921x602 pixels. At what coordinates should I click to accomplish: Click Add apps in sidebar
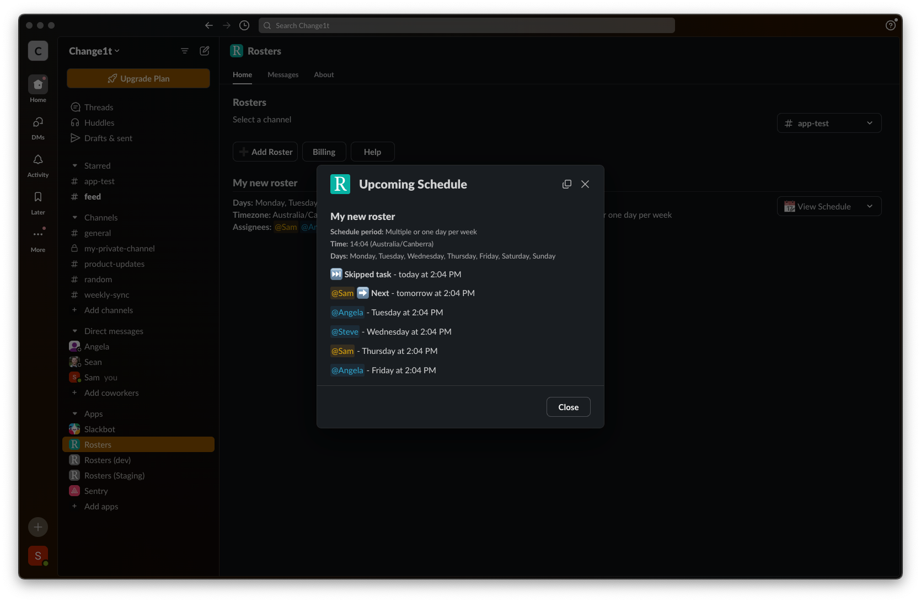pos(138,506)
